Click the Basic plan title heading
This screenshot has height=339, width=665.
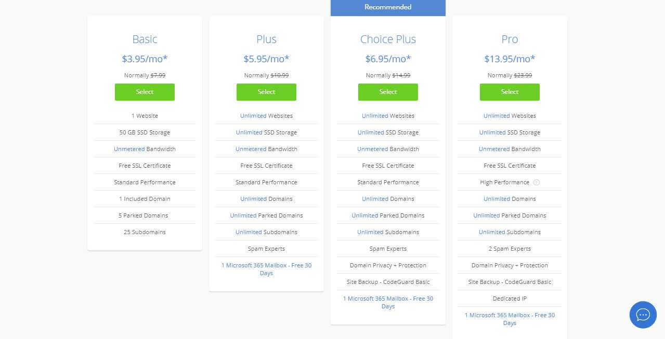click(145, 39)
